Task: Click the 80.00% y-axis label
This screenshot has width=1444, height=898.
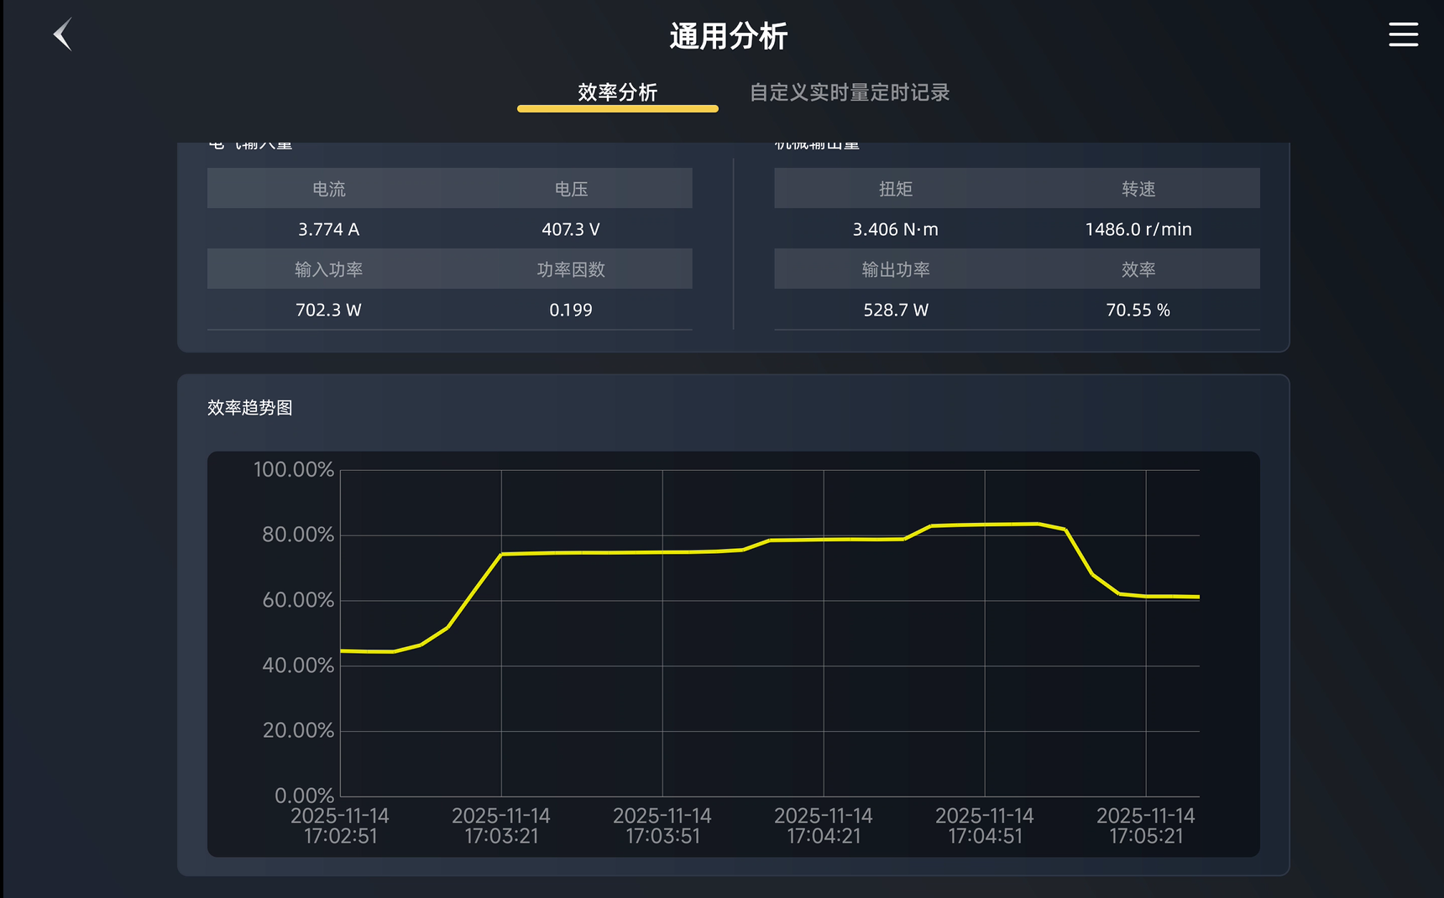Action: (x=298, y=535)
